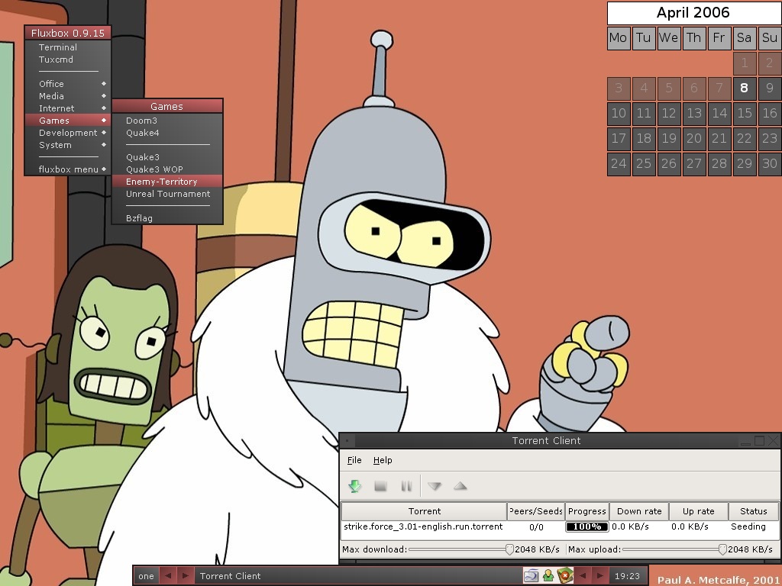Launch Unreal Tournament from the Games menu
This screenshot has height=586, width=782.
click(167, 194)
